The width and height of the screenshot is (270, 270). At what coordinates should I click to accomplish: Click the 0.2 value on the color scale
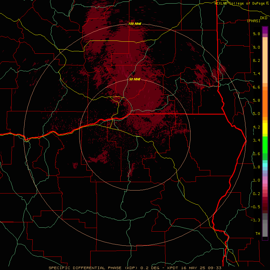pos(256,194)
